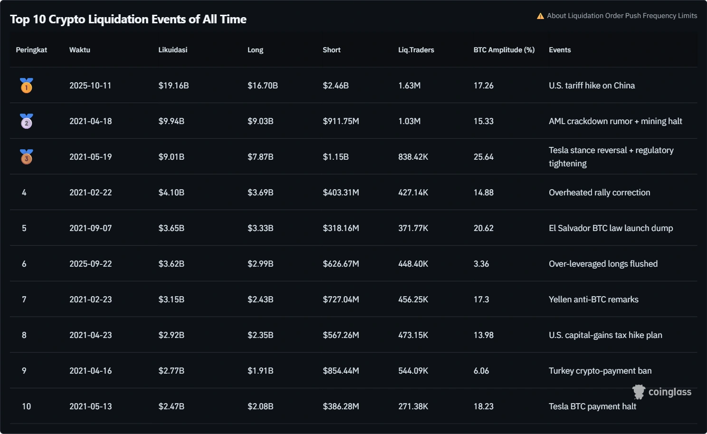This screenshot has width=707, height=434.
Task: Click the bronze third-place medal icon
Action: pyautogui.click(x=27, y=157)
